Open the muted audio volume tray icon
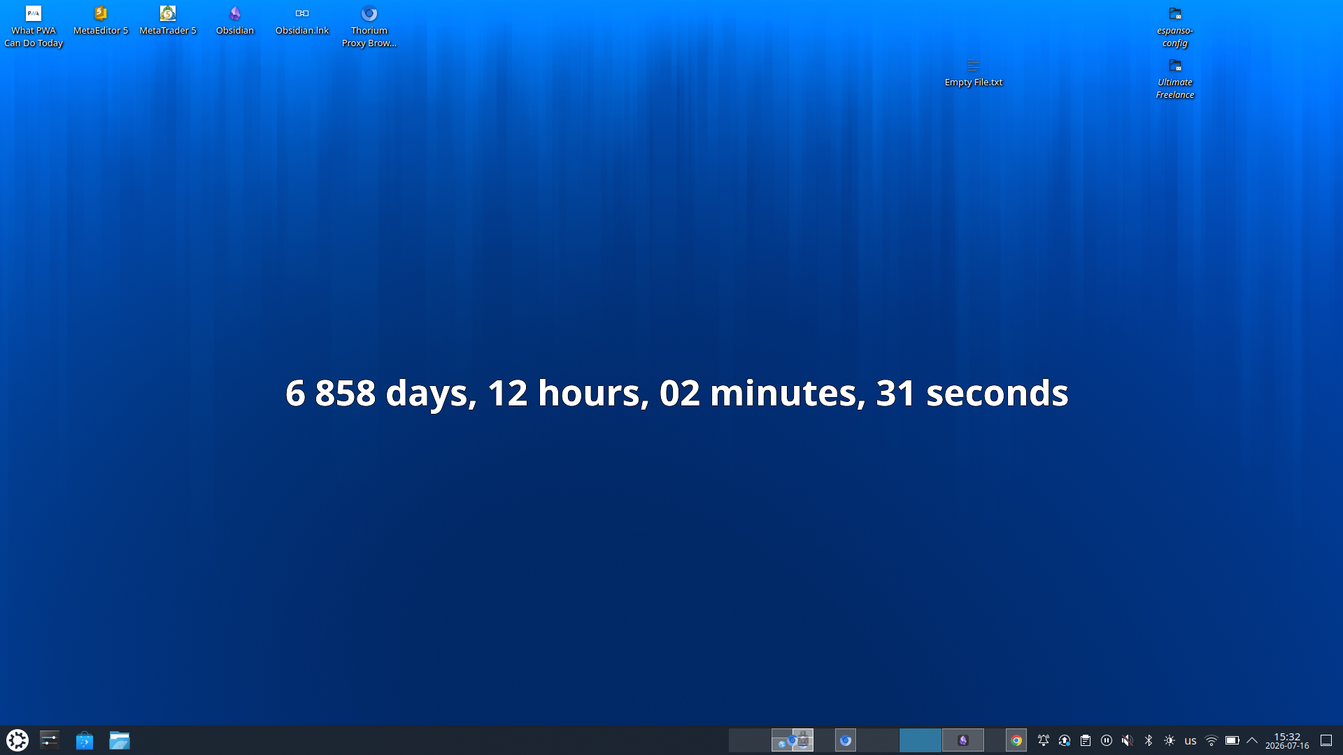Screen dimensions: 1343x755 point(1128,740)
